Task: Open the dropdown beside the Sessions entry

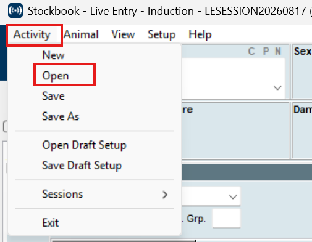Action: click(233, 197)
